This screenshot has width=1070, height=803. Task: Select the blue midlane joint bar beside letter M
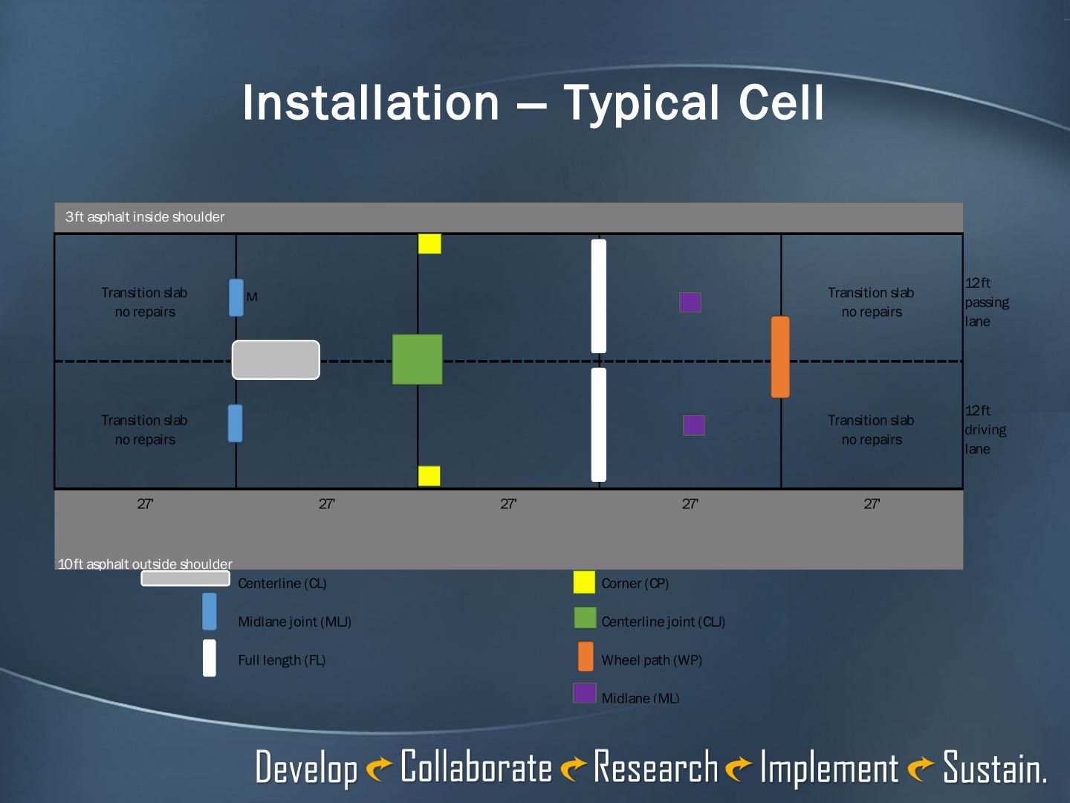(236, 297)
